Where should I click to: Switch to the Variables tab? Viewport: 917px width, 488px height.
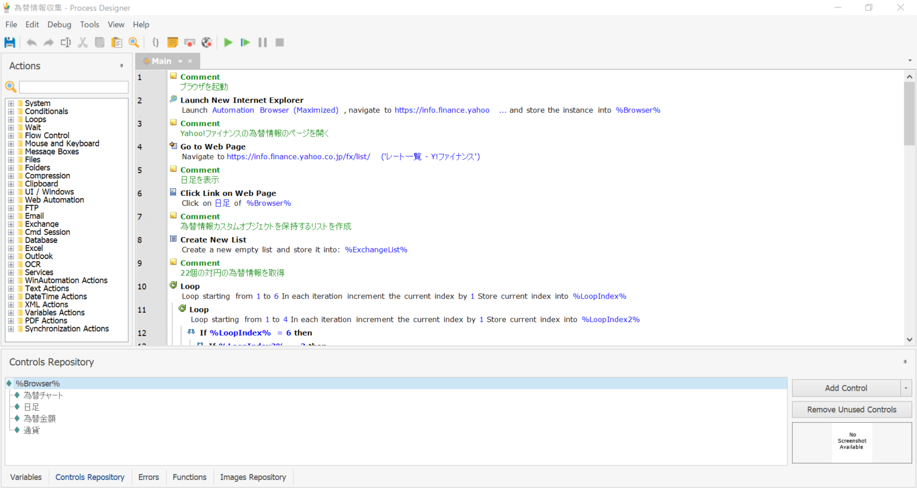pyautogui.click(x=26, y=477)
